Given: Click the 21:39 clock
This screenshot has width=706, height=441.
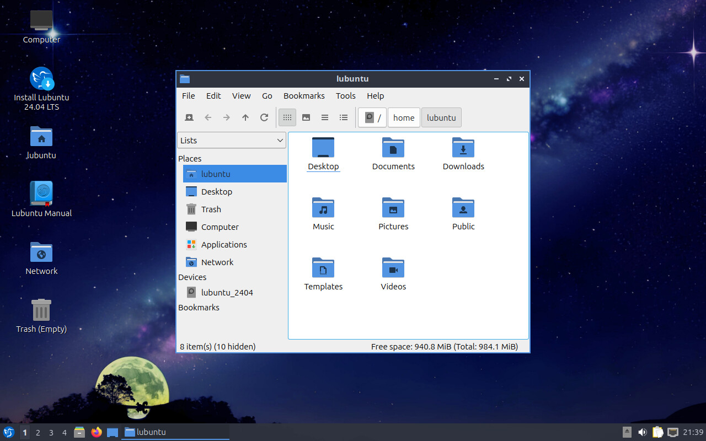Looking at the screenshot, I should coord(693,432).
